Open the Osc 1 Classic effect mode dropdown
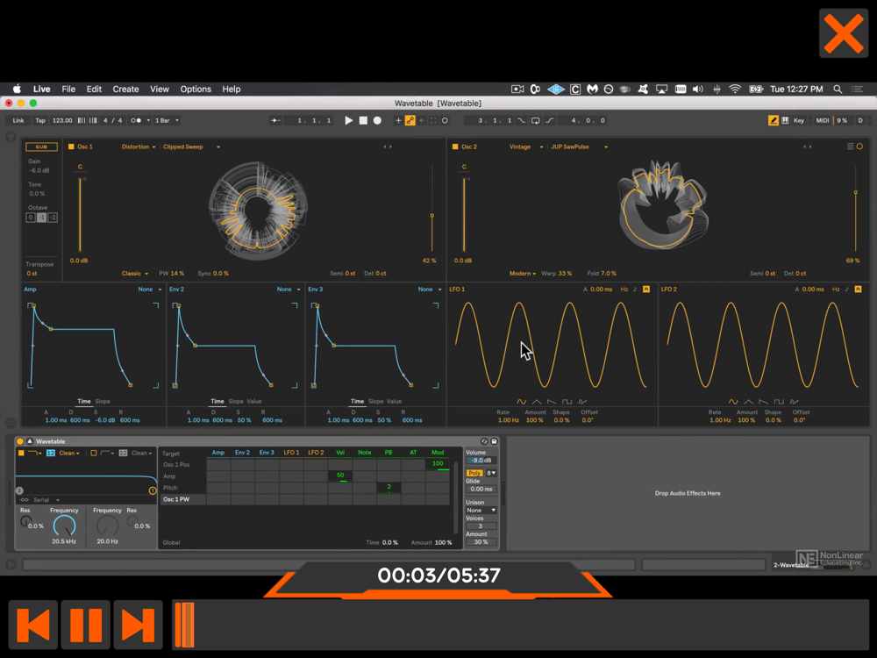This screenshot has width=877, height=658. point(135,274)
